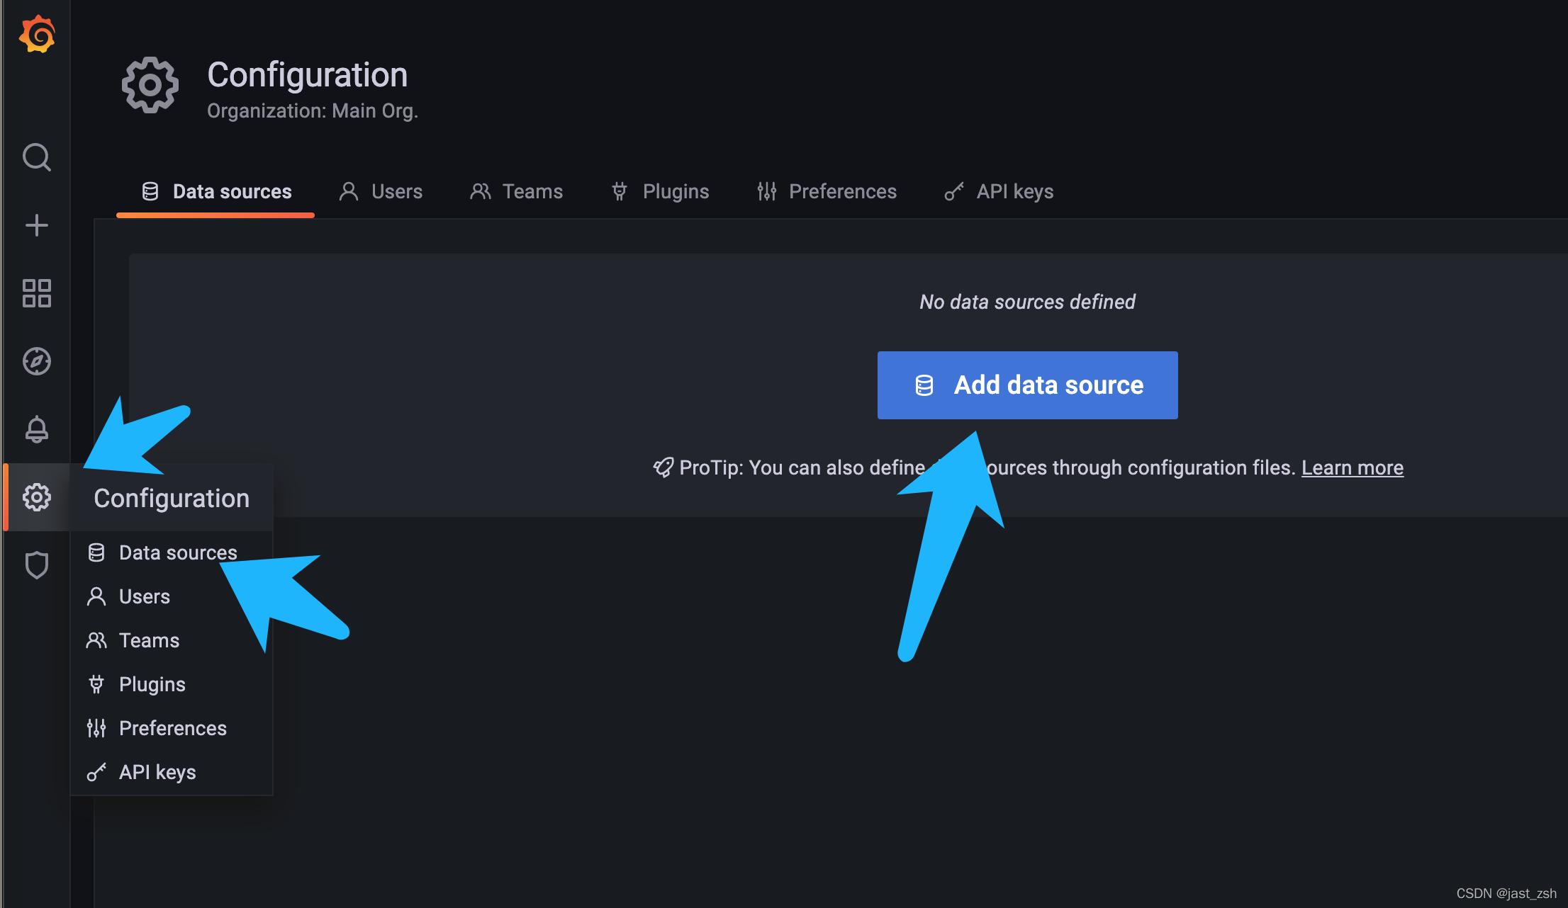Viewport: 1568px width, 908px height.
Task: Open Dashboards four-squares sidebar icon
Action: pos(37,293)
